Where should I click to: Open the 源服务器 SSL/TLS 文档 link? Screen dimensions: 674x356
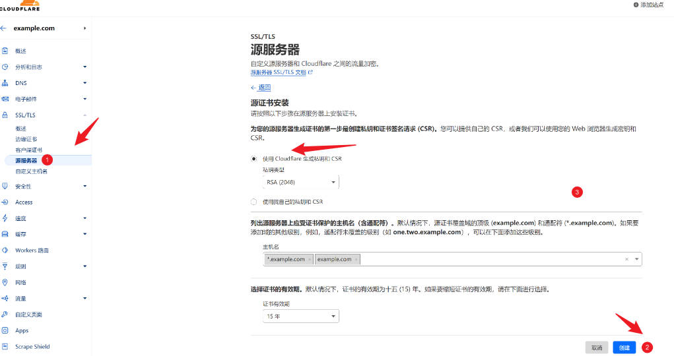pos(279,72)
